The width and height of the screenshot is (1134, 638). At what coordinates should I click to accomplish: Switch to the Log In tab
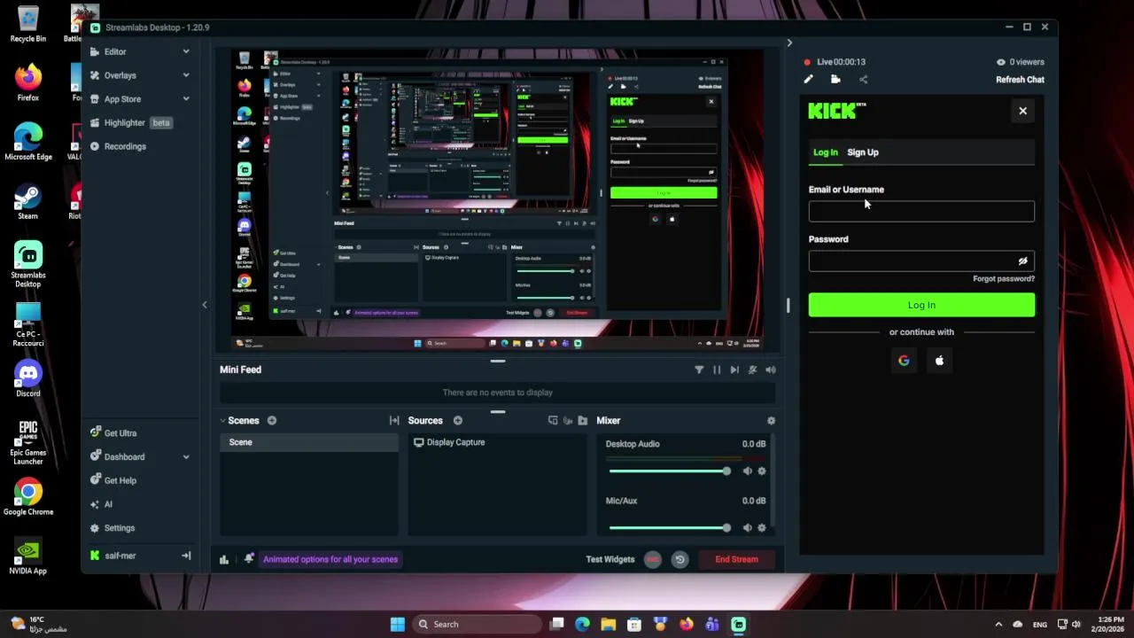pos(826,152)
